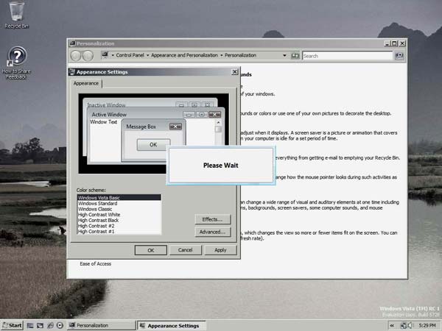The image size is (442, 331).
Task: Click the search magnifier icon
Action: tap(399, 55)
